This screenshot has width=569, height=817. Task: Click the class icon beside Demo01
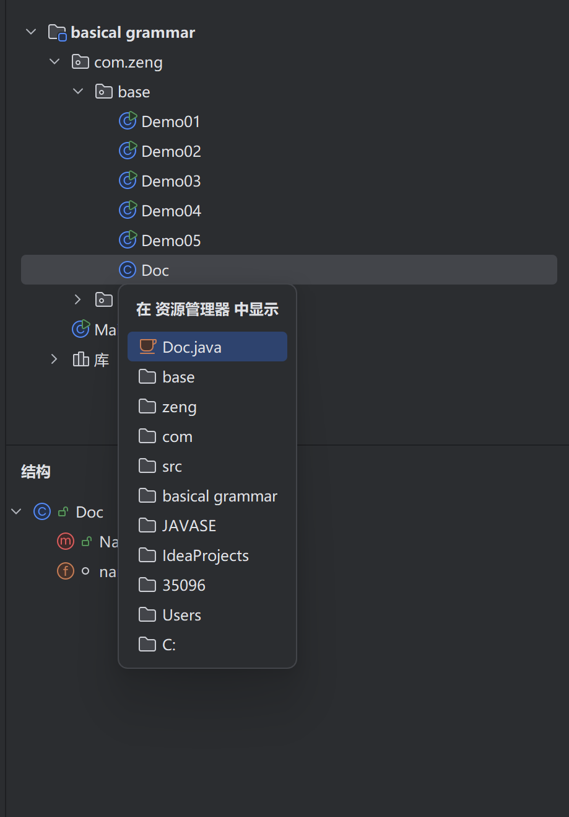point(128,121)
